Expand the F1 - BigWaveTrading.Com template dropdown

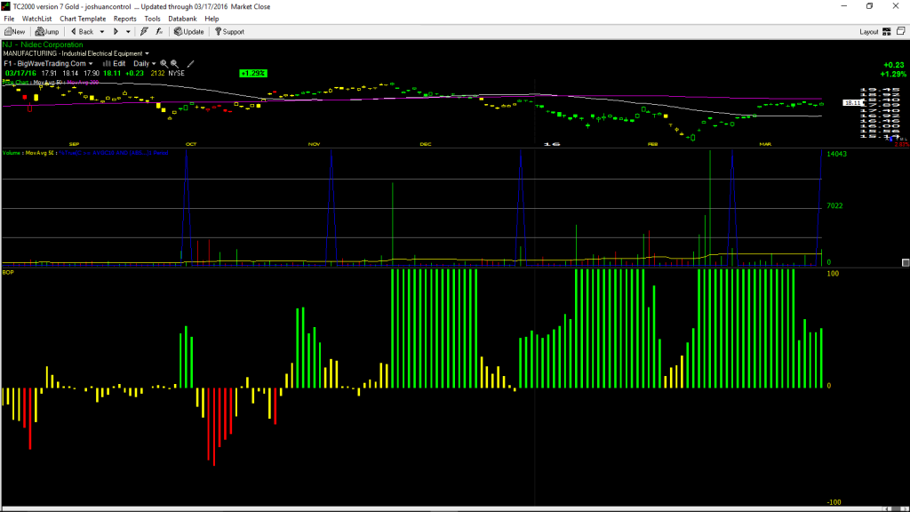48,64
